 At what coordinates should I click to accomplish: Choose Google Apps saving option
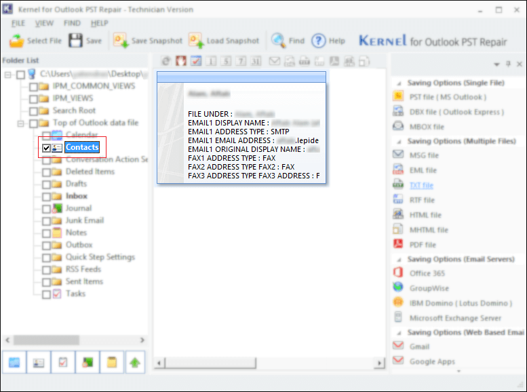432,361
